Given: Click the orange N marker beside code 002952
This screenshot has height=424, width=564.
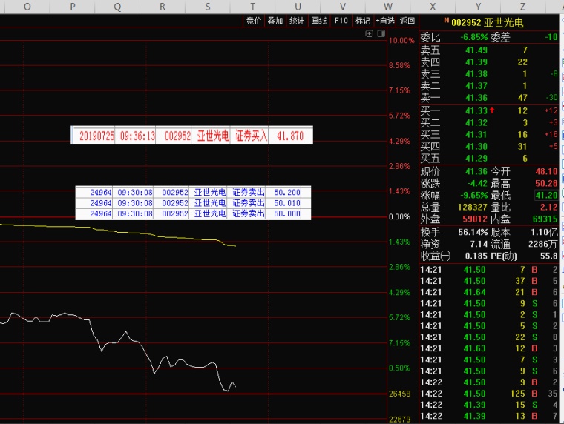Looking at the screenshot, I should (x=445, y=21).
